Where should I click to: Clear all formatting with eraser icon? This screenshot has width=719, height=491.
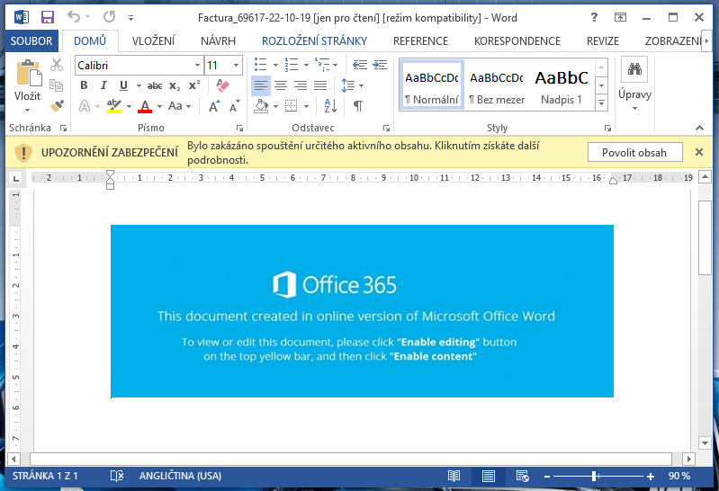click(222, 85)
